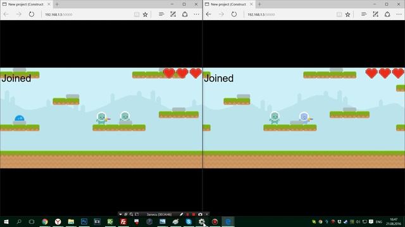Open FileZilla from taskbar
Screen dimensions: 405x227
click(x=123, y=221)
